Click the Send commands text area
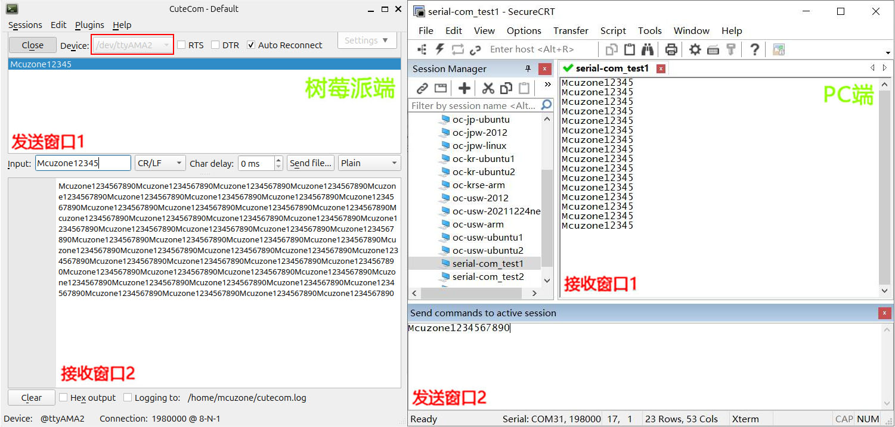Screen dimensions: 895x427 (x=643, y=366)
